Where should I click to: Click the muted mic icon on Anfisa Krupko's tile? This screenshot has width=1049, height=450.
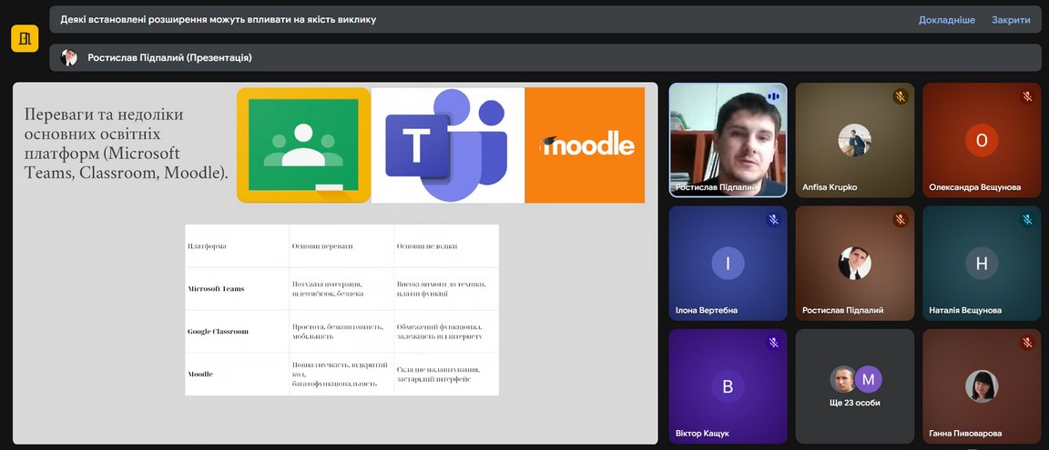click(900, 96)
